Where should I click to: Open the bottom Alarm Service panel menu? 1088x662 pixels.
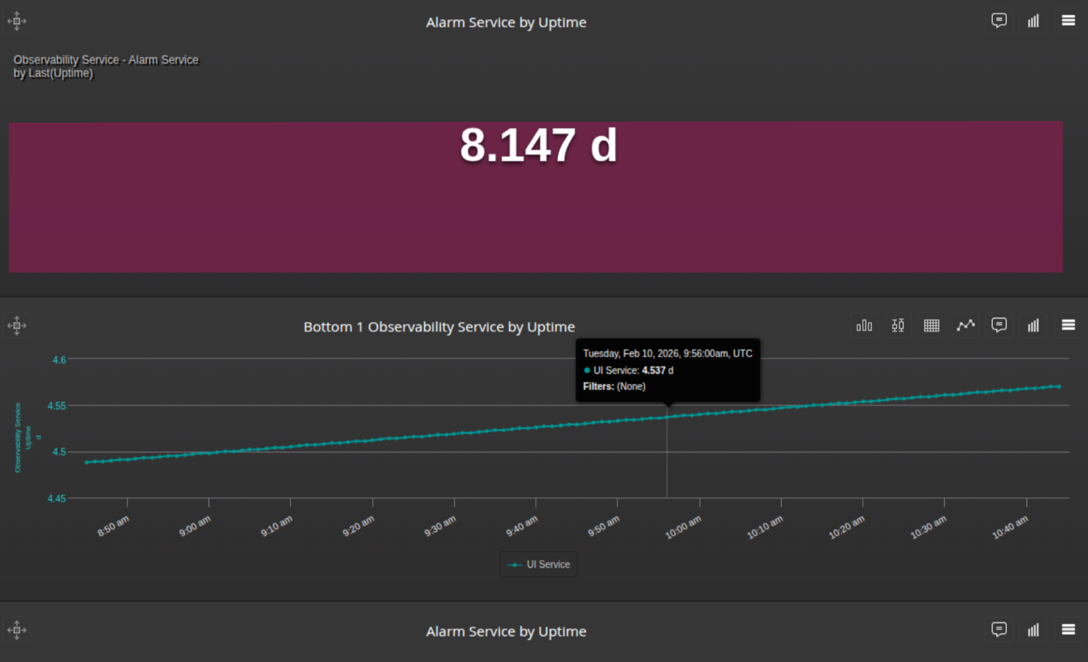pos(1068,630)
